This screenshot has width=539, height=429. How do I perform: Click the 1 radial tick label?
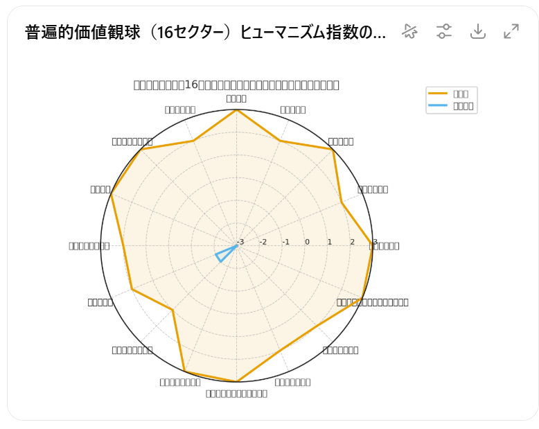point(330,242)
